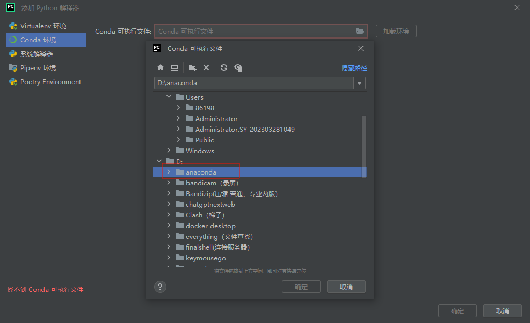Screen dimensions: 530x323
Task: Click the system interpreter python icon
Action: point(13,54)
